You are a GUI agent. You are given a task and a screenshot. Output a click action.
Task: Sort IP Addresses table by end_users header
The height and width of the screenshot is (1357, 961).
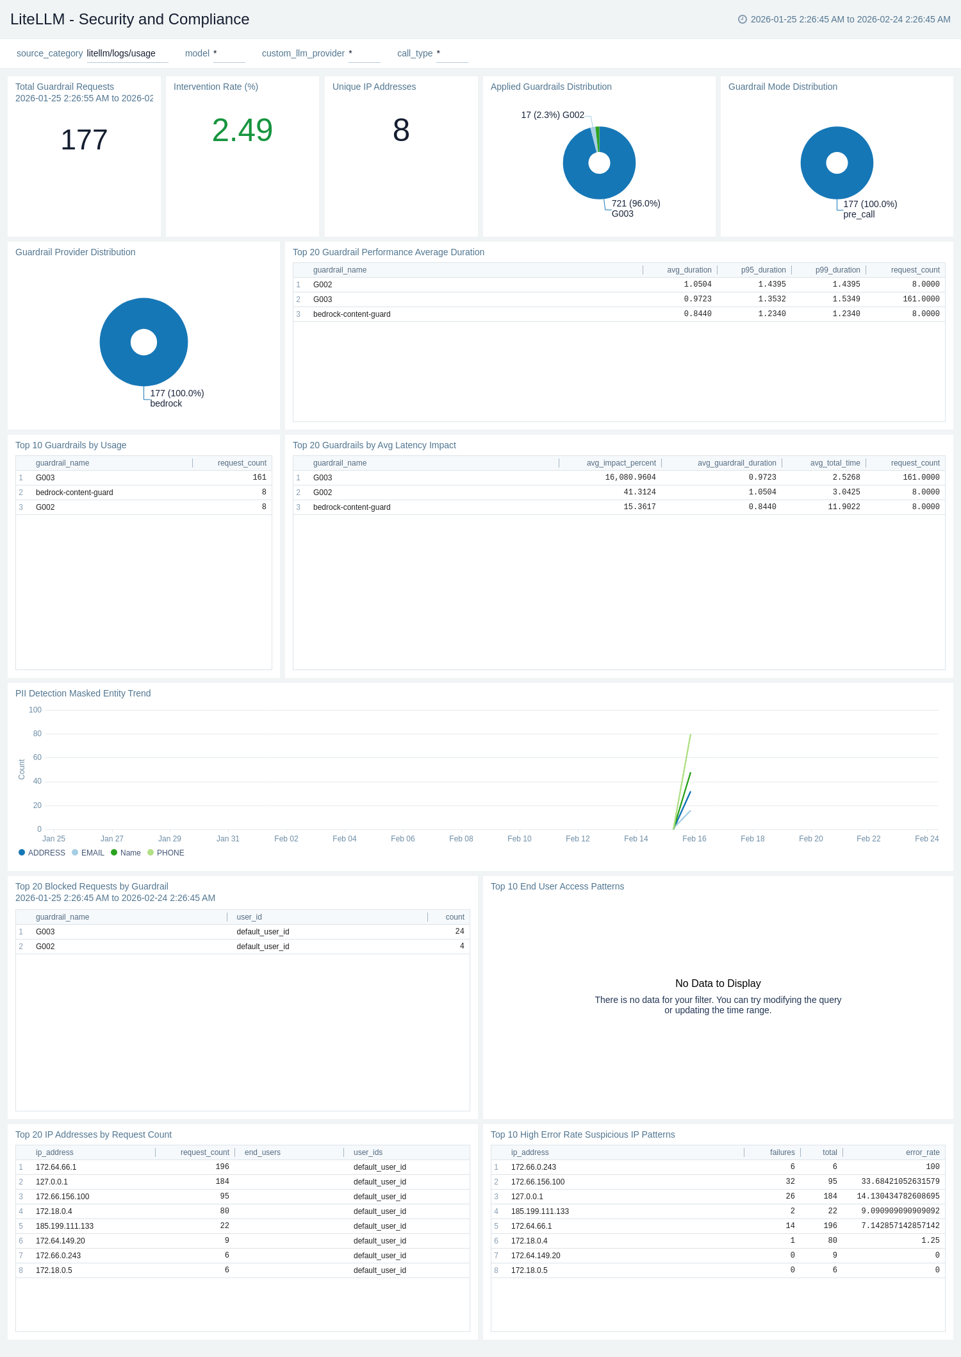(x=262, y=1152)
